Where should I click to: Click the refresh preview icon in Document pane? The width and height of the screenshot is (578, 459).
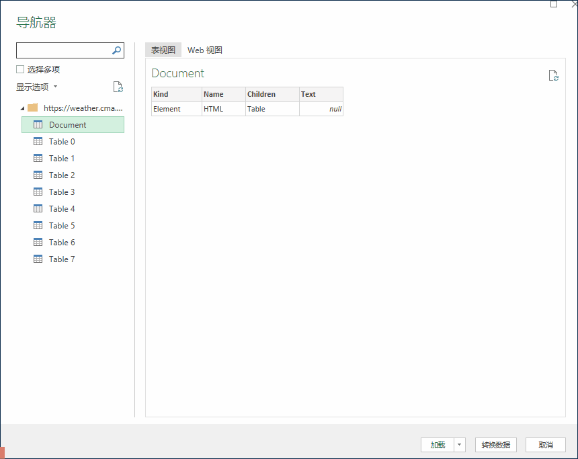(553, 76)
